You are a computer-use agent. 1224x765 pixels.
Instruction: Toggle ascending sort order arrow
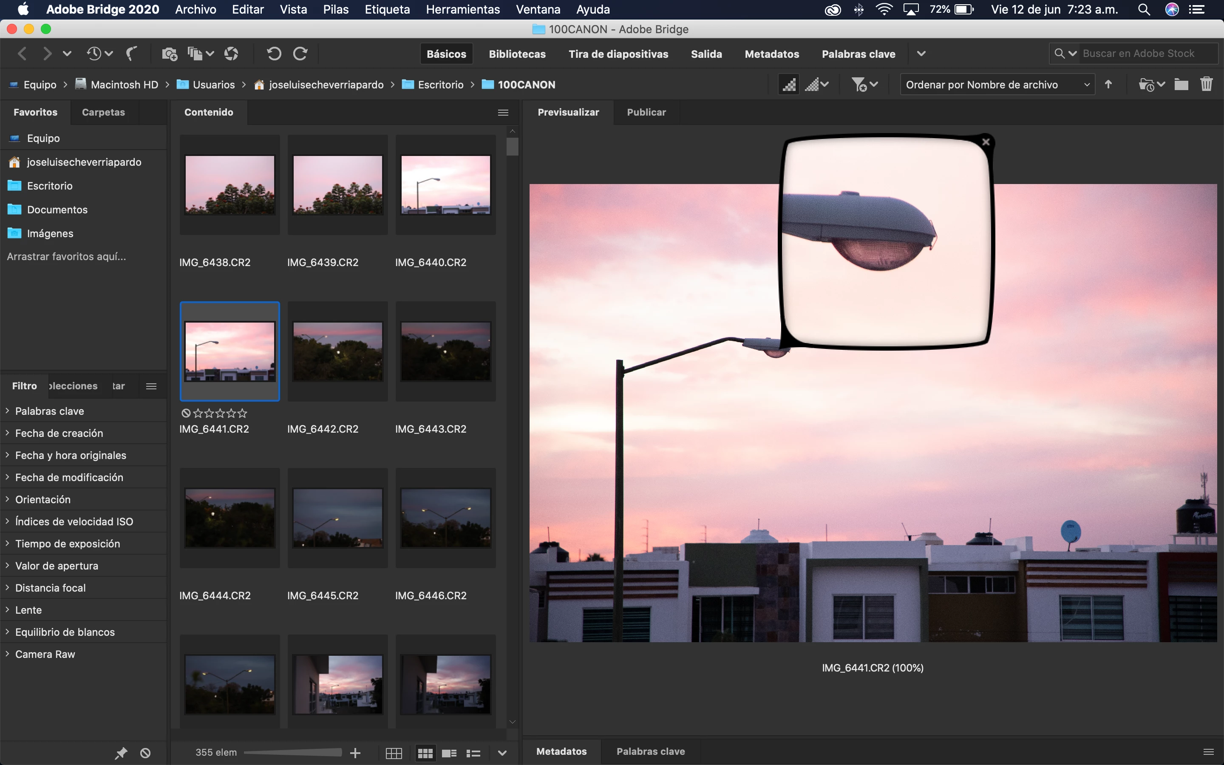pyautogui.click(x=1108, y=85)
